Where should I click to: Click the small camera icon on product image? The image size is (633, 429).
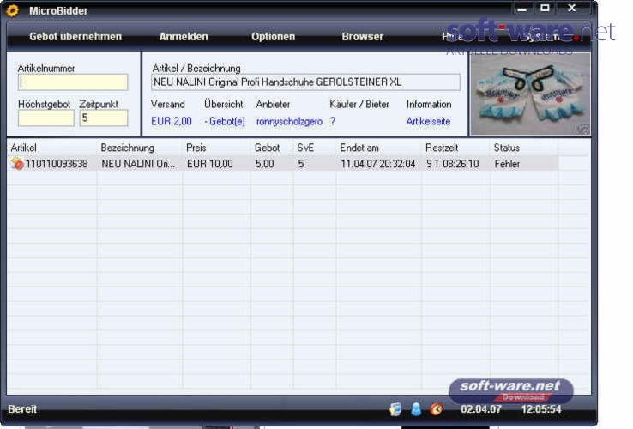pyautogui.click(x=584, y=129)
